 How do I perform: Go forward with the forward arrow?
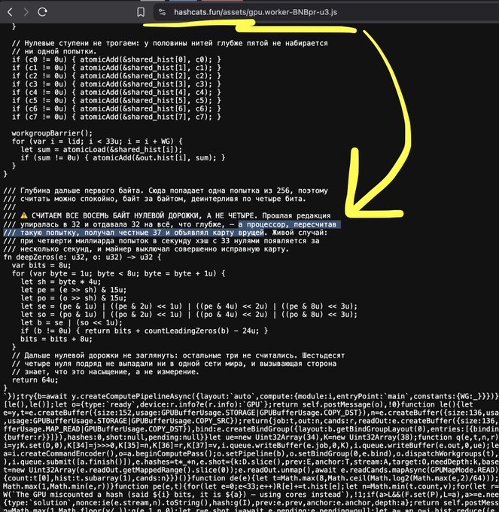[26, 12]
